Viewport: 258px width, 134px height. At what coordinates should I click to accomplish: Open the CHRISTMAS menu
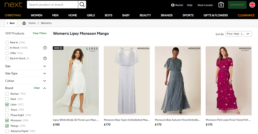click(x=13, y=15)
